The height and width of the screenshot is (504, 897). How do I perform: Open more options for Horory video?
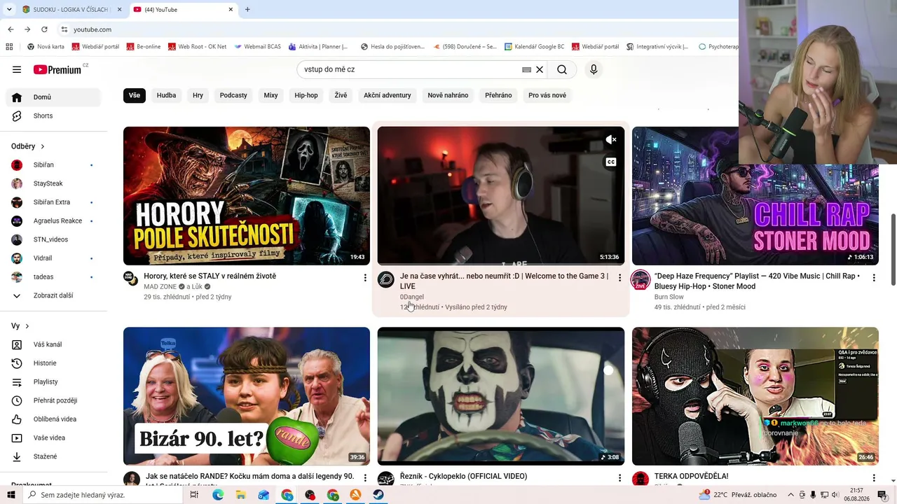tap(365, 278)
